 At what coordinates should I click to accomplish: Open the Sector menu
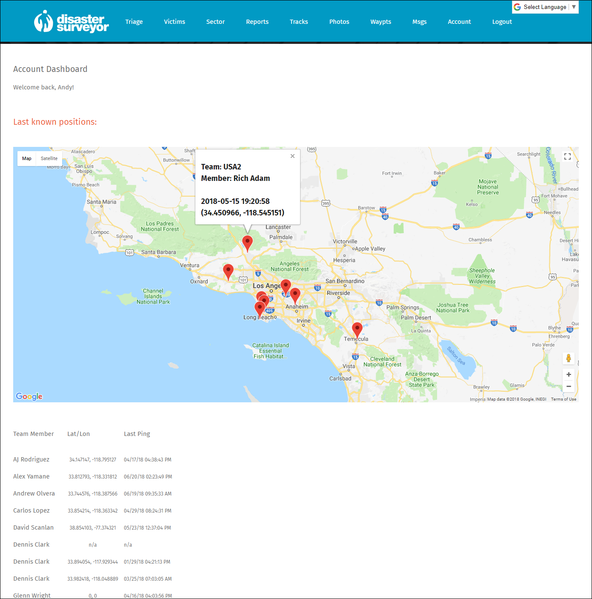(x=215, y=22)
